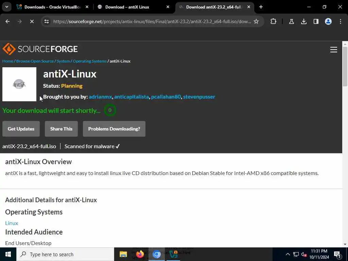Open VirtualBox from the taskbar
Screen dimensions: 348x261
[173, 254]
